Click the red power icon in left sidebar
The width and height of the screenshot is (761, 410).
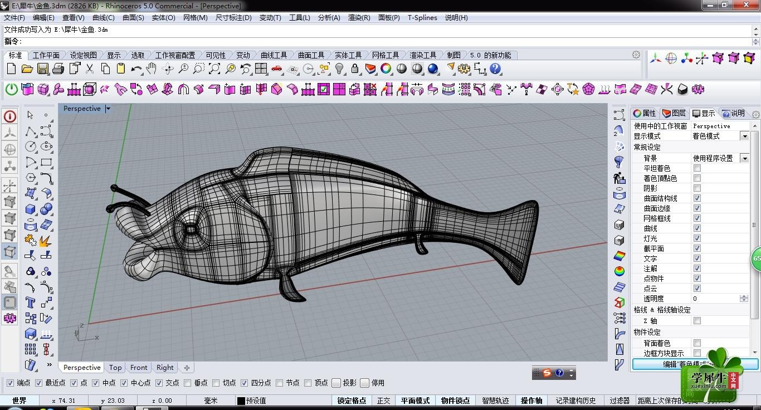tap(10, 116)
